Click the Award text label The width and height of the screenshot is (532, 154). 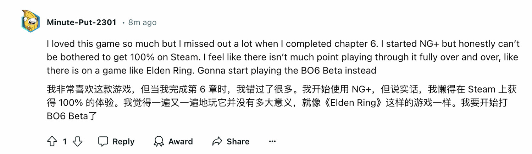[x=181, y=142]
